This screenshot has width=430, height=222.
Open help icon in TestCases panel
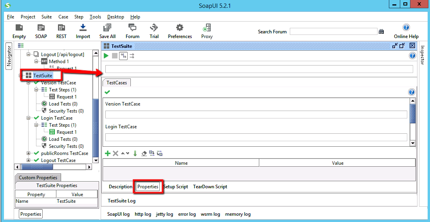point(412,92)
